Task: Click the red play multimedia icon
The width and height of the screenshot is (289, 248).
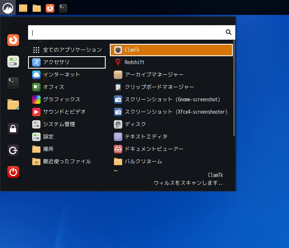Action: [36, 112]
